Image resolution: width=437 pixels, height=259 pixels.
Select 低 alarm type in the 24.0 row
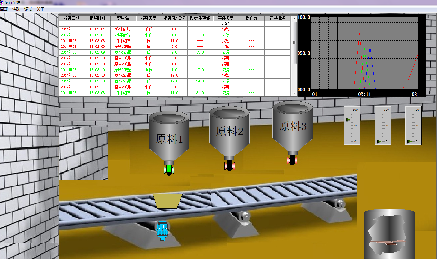[149, 81]
